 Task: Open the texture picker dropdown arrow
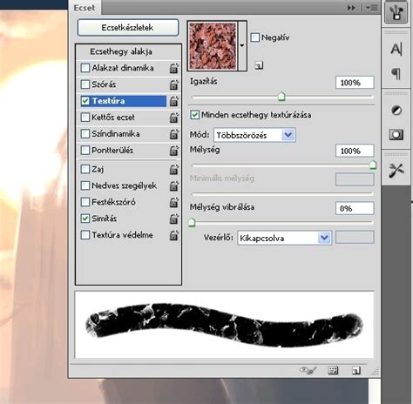tap(242, 45)
